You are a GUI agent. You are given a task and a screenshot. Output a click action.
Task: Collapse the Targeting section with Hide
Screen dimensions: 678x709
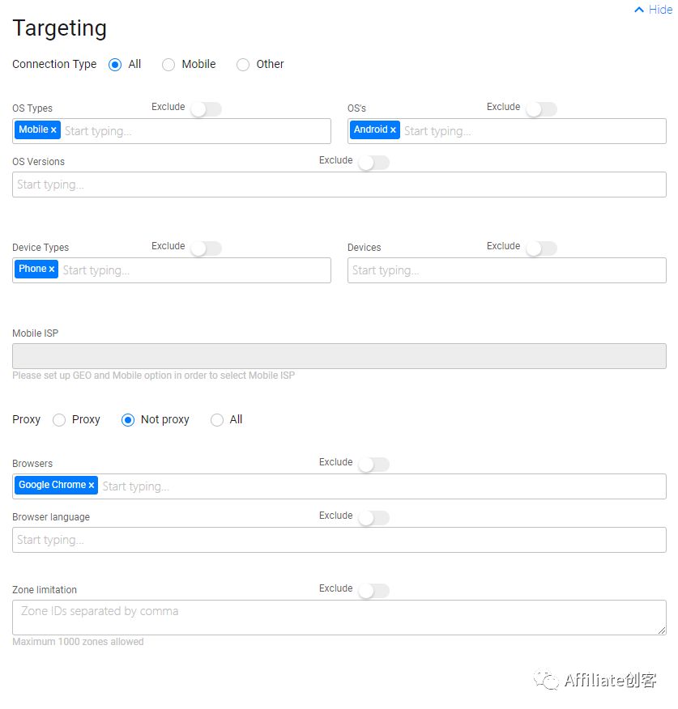[653, 10]
